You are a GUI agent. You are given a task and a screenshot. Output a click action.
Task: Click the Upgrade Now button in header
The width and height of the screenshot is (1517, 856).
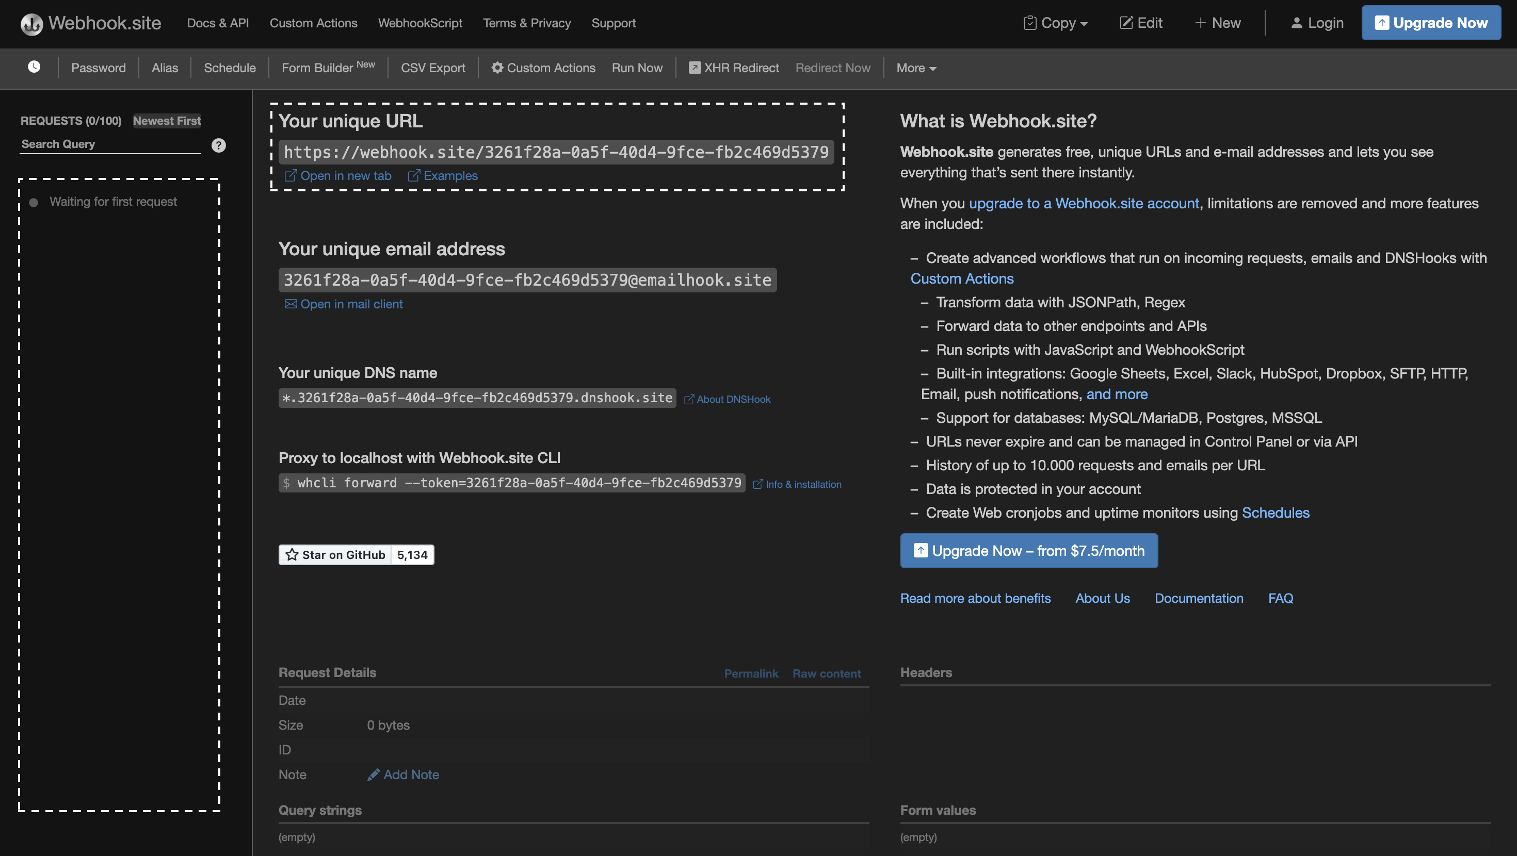click(1431, 23)
